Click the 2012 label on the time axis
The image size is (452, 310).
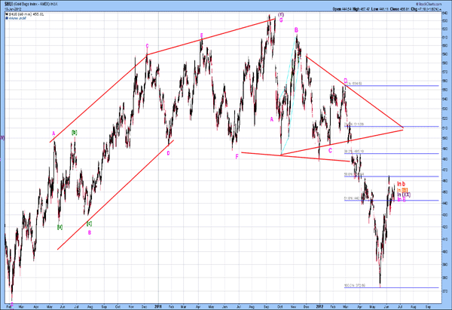pos(319,306)
